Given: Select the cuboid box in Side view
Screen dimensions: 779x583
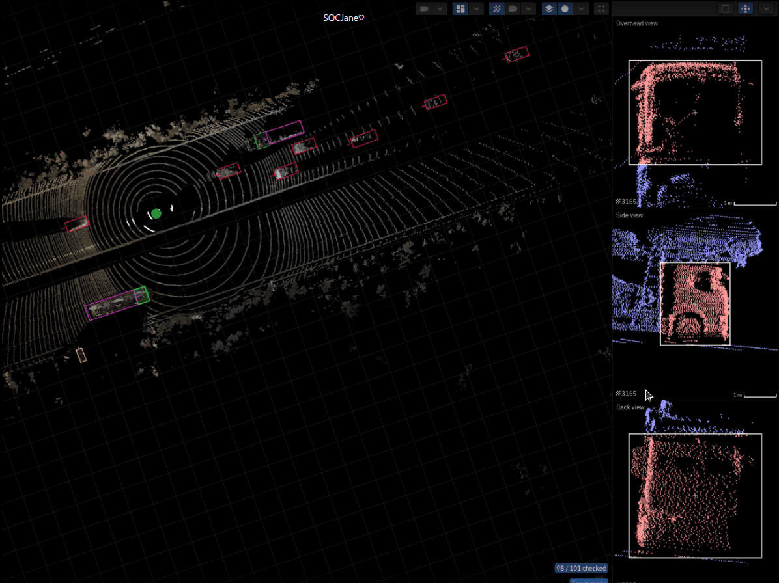Looking at the screenshot, I should (695, 304).
